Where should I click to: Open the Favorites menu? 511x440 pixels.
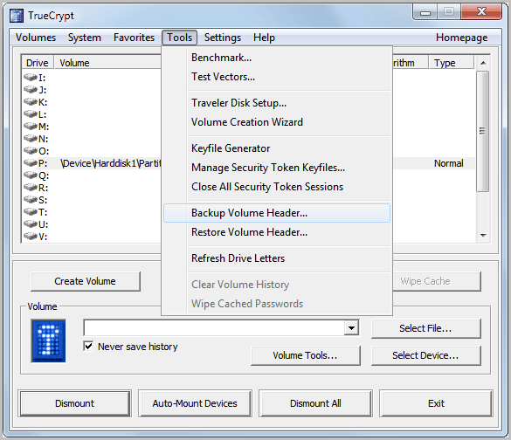[134, 38]
